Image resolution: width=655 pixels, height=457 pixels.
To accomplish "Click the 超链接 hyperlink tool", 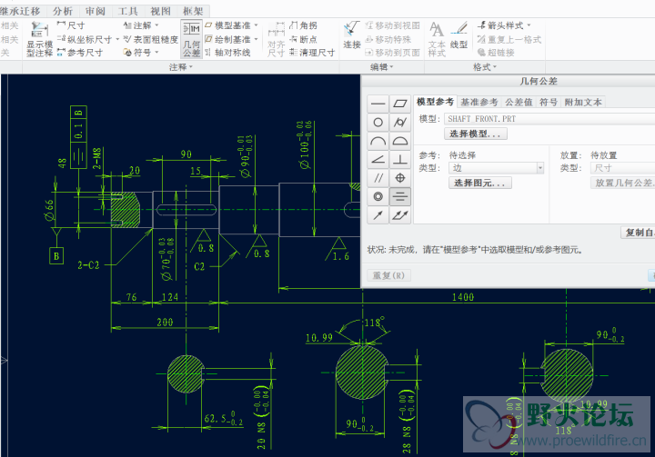I will [496, 53].
